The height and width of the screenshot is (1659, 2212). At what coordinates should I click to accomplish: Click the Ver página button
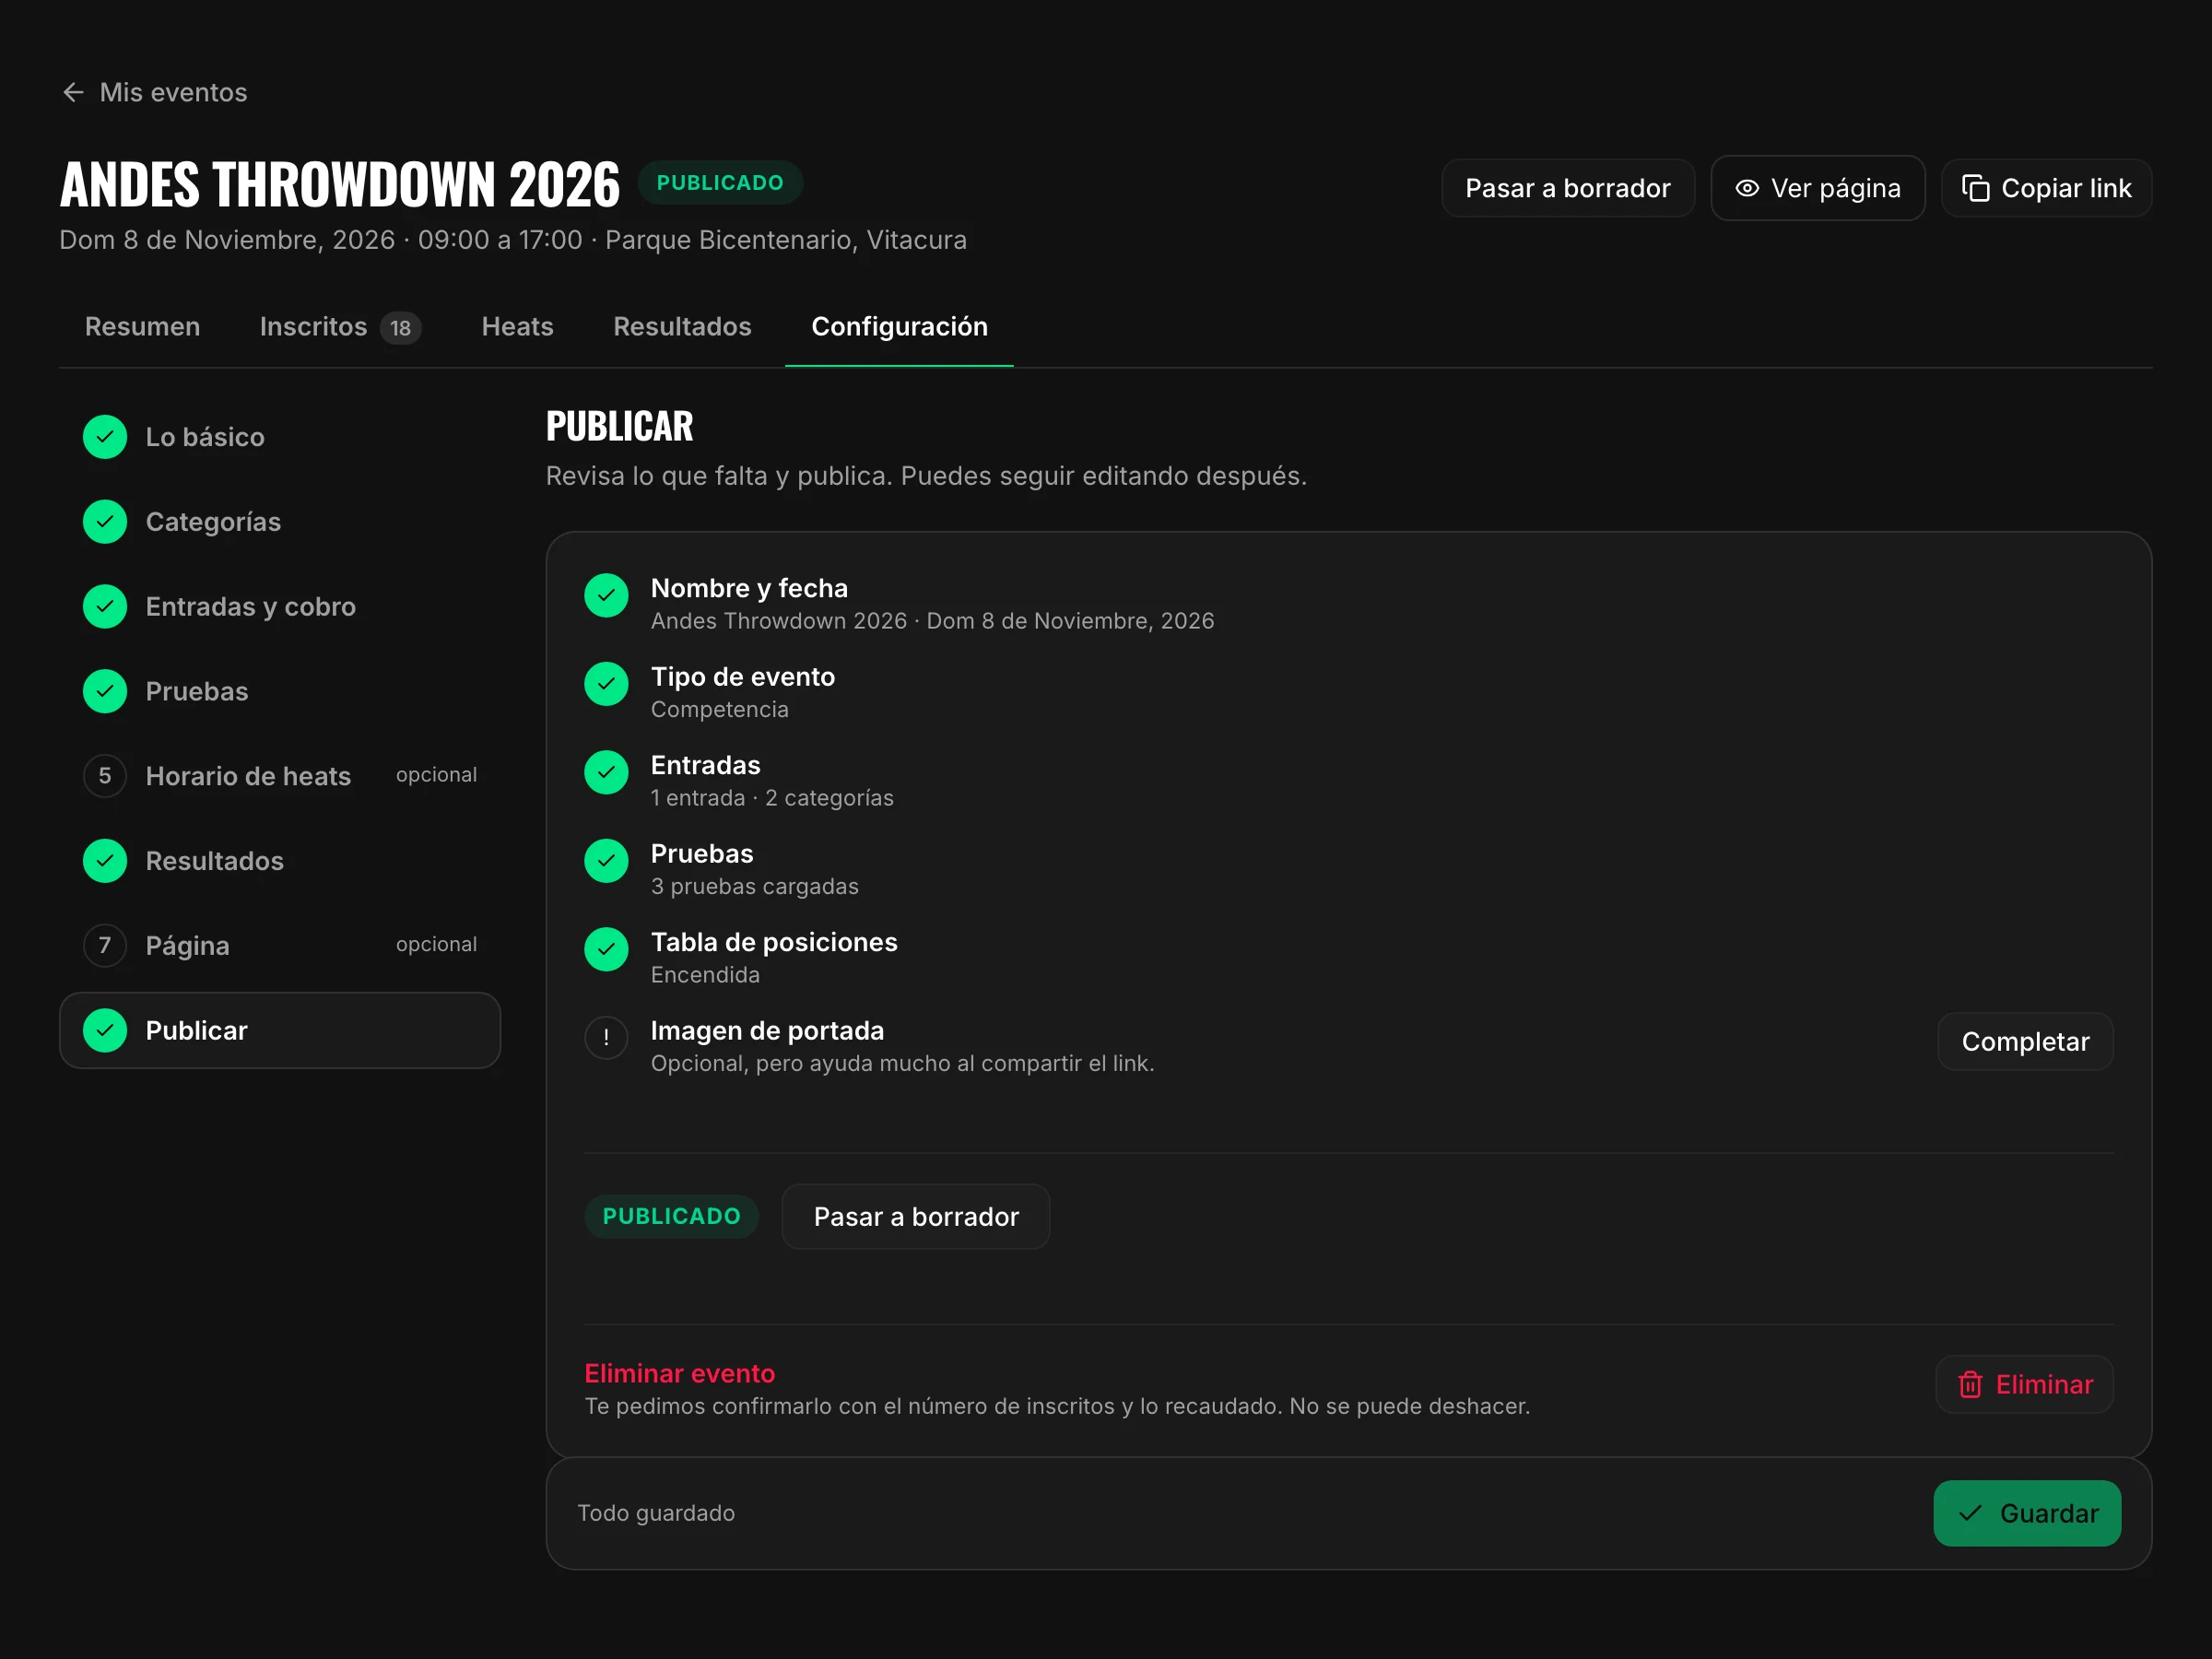(1817, 188)
